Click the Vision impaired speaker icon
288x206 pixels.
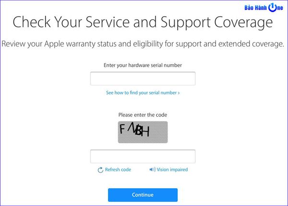[152, 170]
